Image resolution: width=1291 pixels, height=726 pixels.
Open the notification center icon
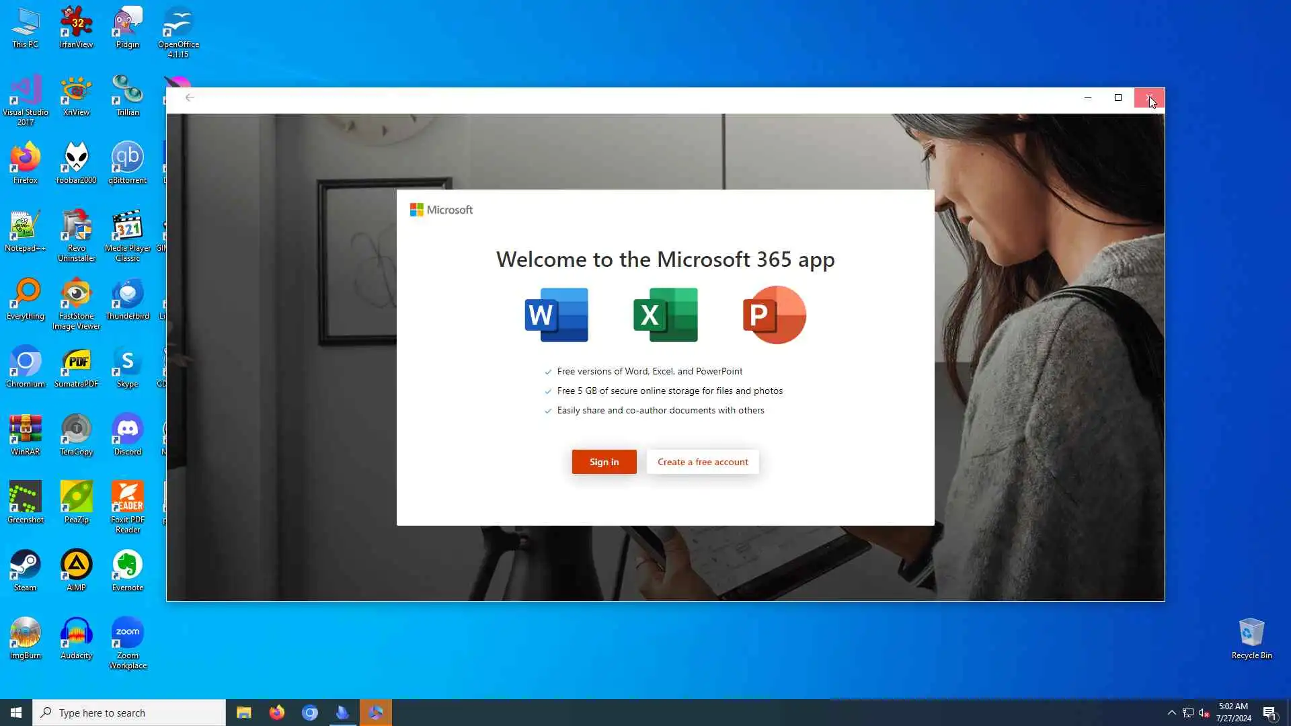point(1269,713)
